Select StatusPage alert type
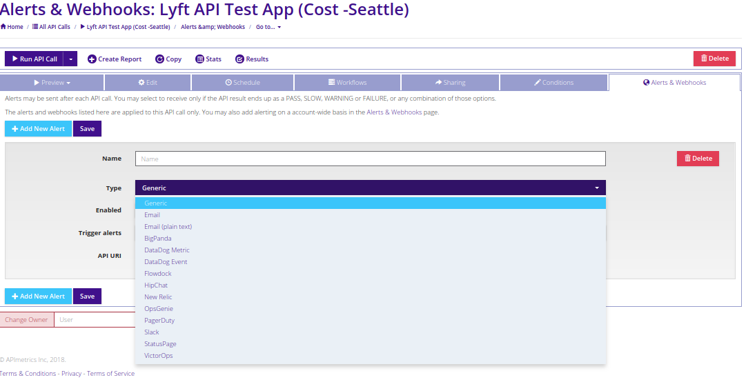 click(x=370, y=344)
